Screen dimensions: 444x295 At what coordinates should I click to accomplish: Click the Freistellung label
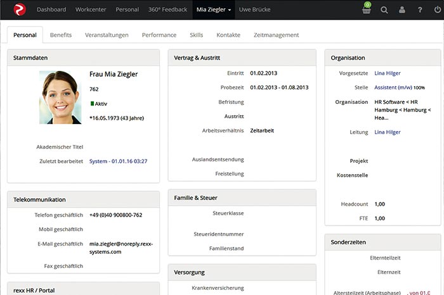[230, 174]
